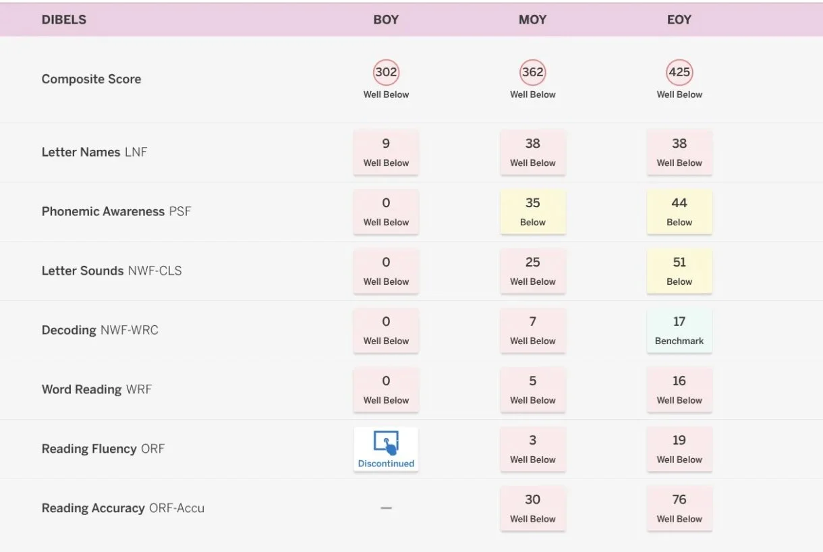Screen dimensions: 823x552
Task: Click the BOY column header
Action: [x=386, y=20]
